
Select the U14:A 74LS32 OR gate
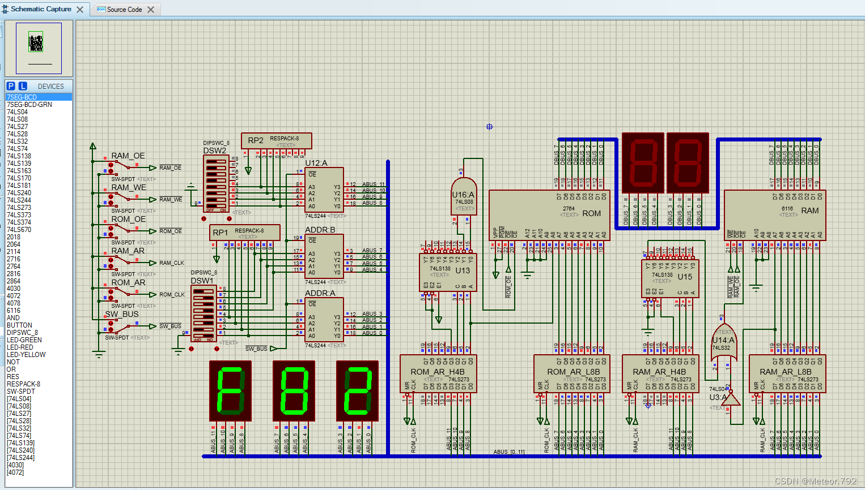coord(724,342)
